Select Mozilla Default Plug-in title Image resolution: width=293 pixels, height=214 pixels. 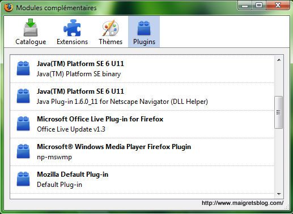[x=73, y=174]
